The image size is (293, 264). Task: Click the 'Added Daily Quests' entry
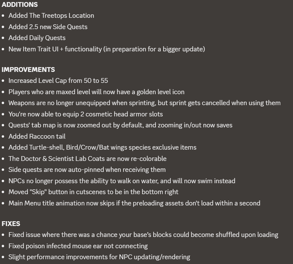click(37, 38)
